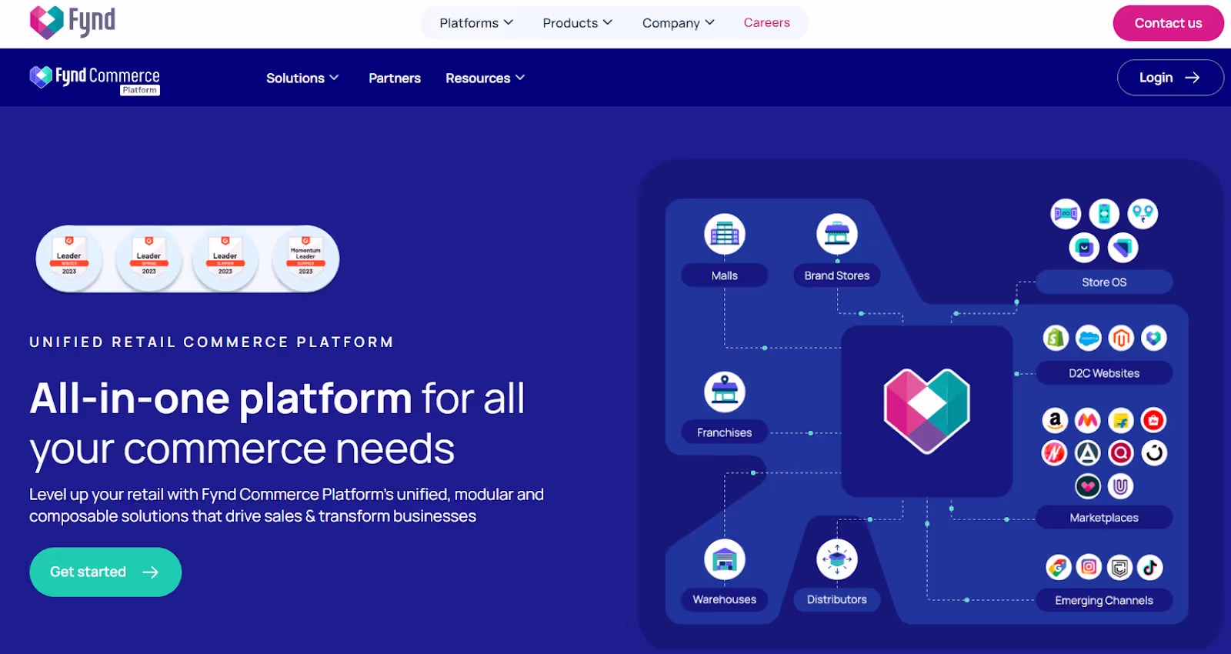Screen dimensions: 1231x654
Task: Click the dark triangle A marketplace icon
Action: tap(1087, 453)
